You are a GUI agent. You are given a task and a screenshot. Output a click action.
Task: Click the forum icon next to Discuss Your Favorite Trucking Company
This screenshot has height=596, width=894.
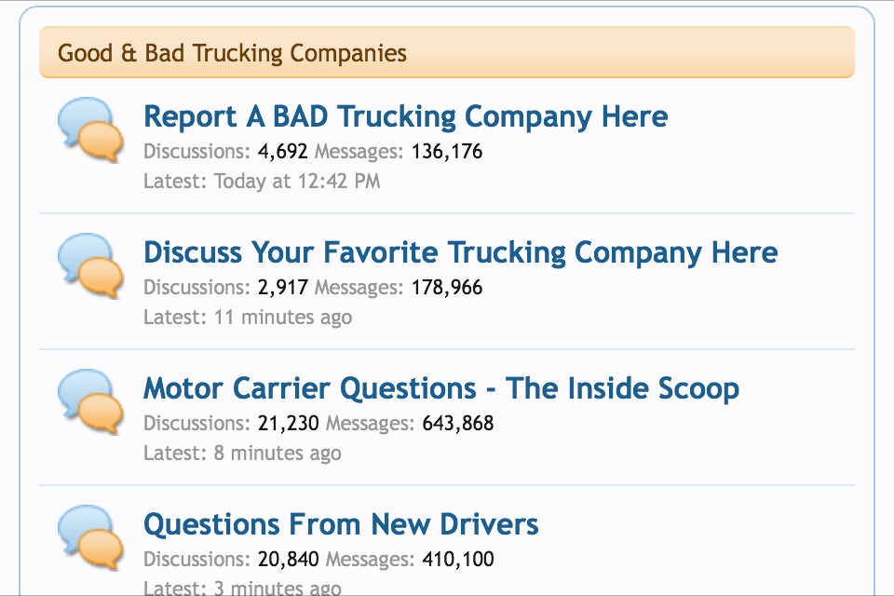[90, 265]
